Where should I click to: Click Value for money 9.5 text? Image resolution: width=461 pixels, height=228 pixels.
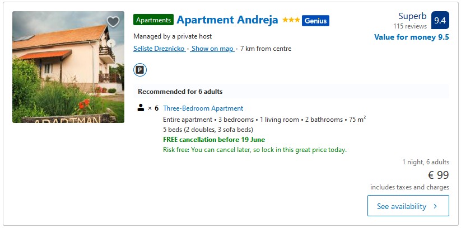[412, 37]
